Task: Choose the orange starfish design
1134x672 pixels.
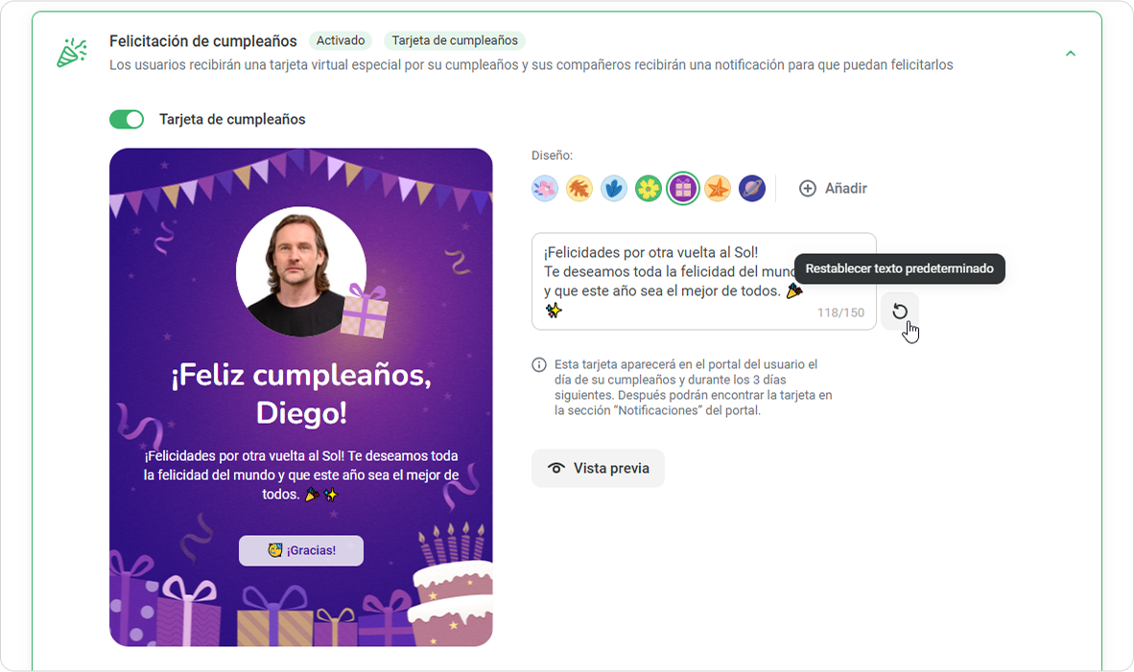Action: pyautogui.click(x=718, y=189)
